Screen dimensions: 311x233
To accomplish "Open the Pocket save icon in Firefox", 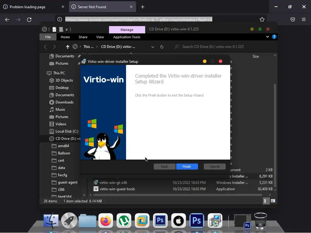I will pyautogui.click(x=293, y=19).
